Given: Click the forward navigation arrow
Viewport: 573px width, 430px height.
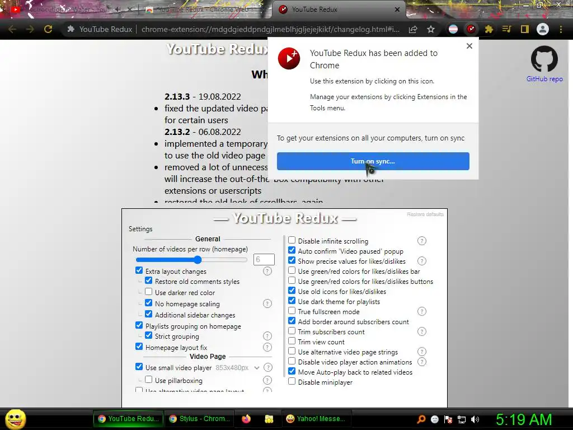Looking at the screenshot, I should click(x=30, y=29).
